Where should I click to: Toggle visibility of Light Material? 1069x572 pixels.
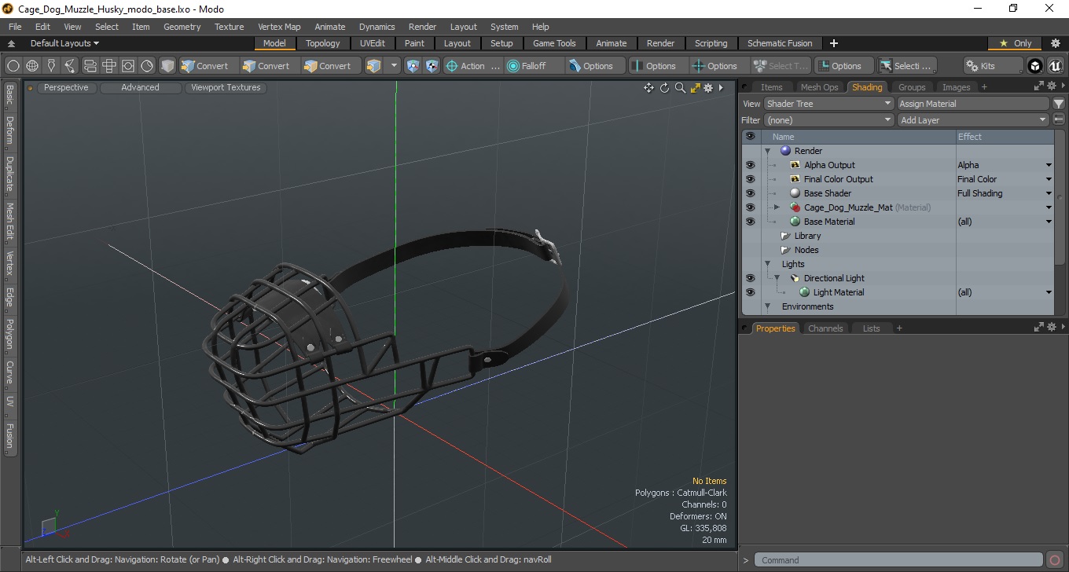point(750,292)
